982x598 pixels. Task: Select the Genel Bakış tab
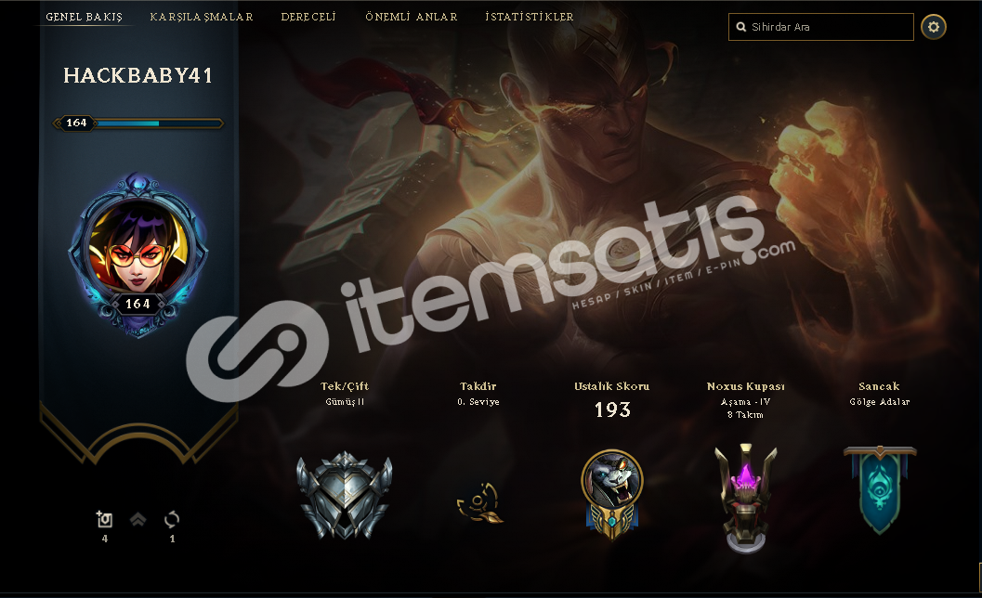[84, 17]
